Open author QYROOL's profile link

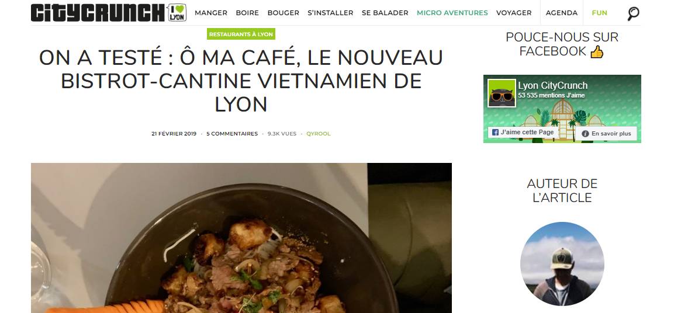click(x=319, y=134)
